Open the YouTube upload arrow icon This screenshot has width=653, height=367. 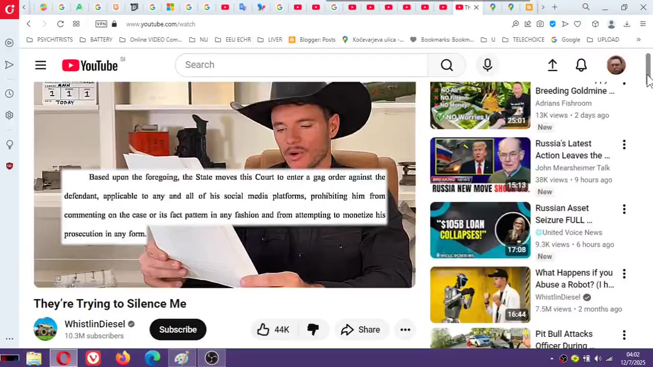(552, 65)
